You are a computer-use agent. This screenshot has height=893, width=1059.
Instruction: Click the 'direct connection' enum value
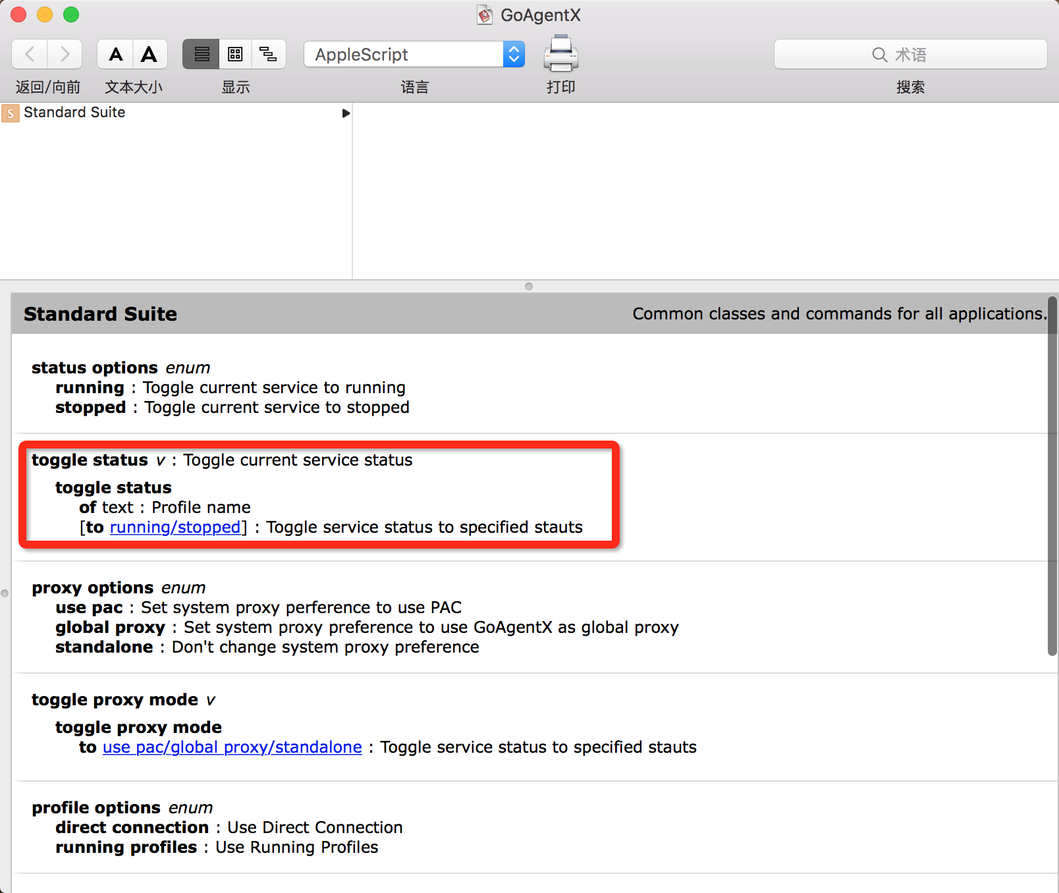coord(132,827)
